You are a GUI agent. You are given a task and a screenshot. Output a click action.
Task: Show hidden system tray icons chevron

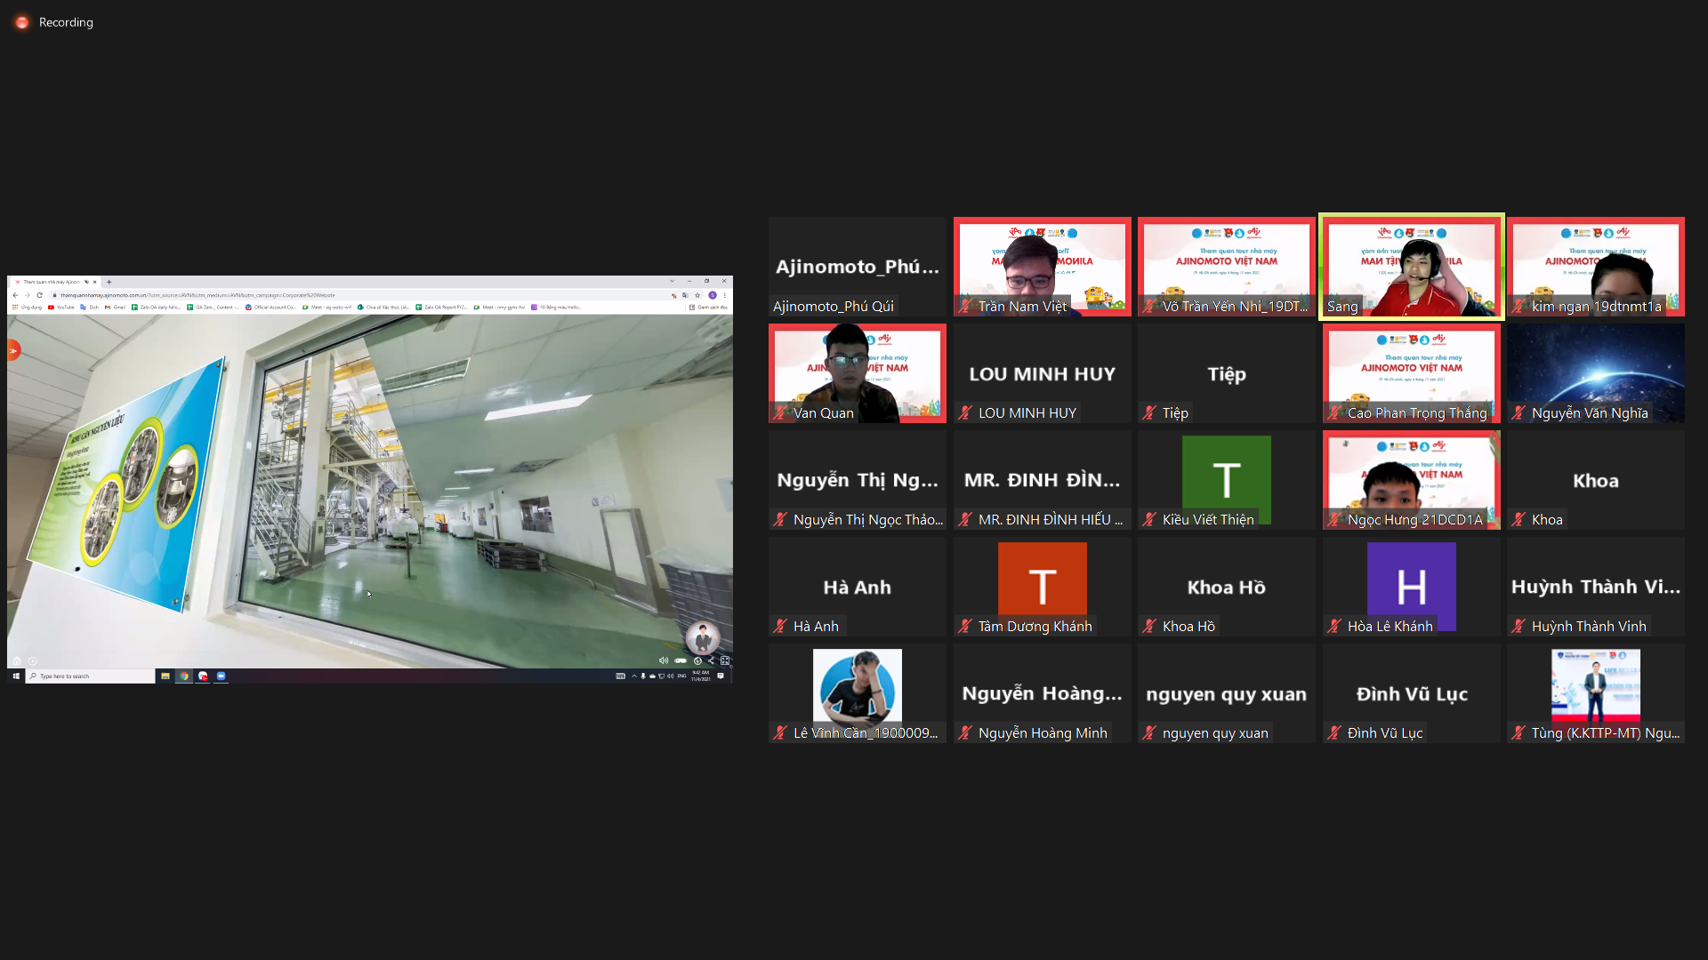click(634, 676)
